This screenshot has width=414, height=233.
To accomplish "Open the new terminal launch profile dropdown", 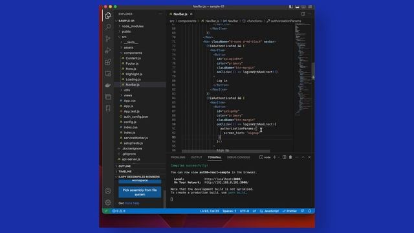I will tap(279, 157).
